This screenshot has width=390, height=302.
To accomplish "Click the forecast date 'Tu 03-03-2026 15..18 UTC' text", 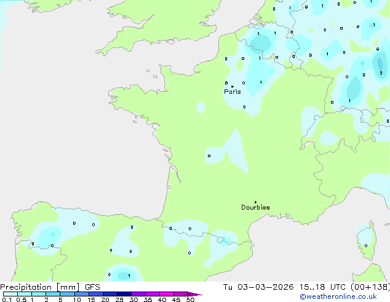I will (284, 287).
